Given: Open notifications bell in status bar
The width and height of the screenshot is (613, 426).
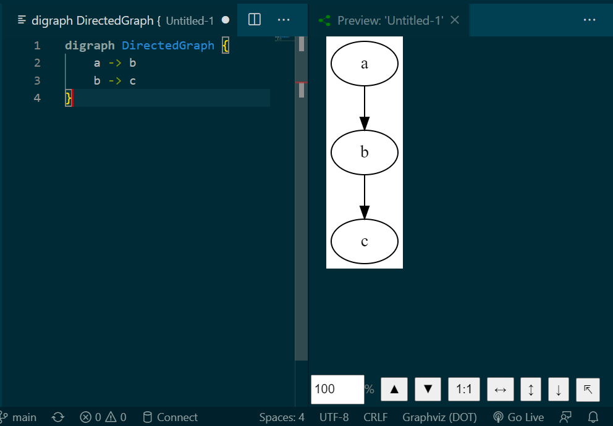Looking at the screenshot, I should 593,417.
